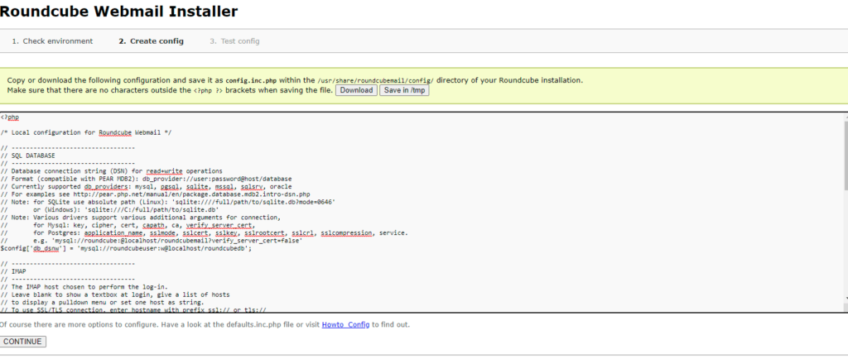This screenshot has width=848, height=364.
Task: Go to step 1 Check environment
Action: tap(52, 41)
